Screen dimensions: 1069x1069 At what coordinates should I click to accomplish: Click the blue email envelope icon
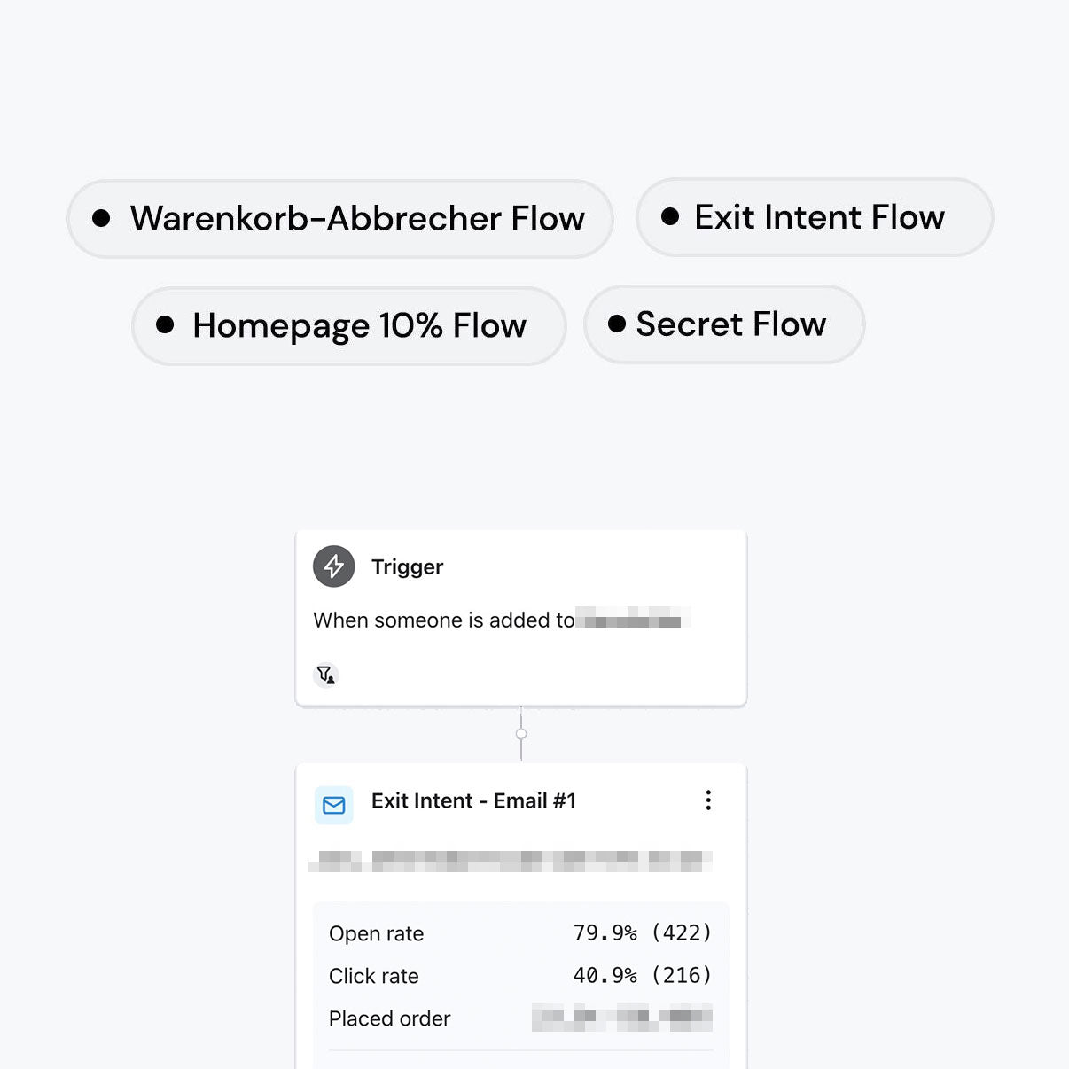334,805
